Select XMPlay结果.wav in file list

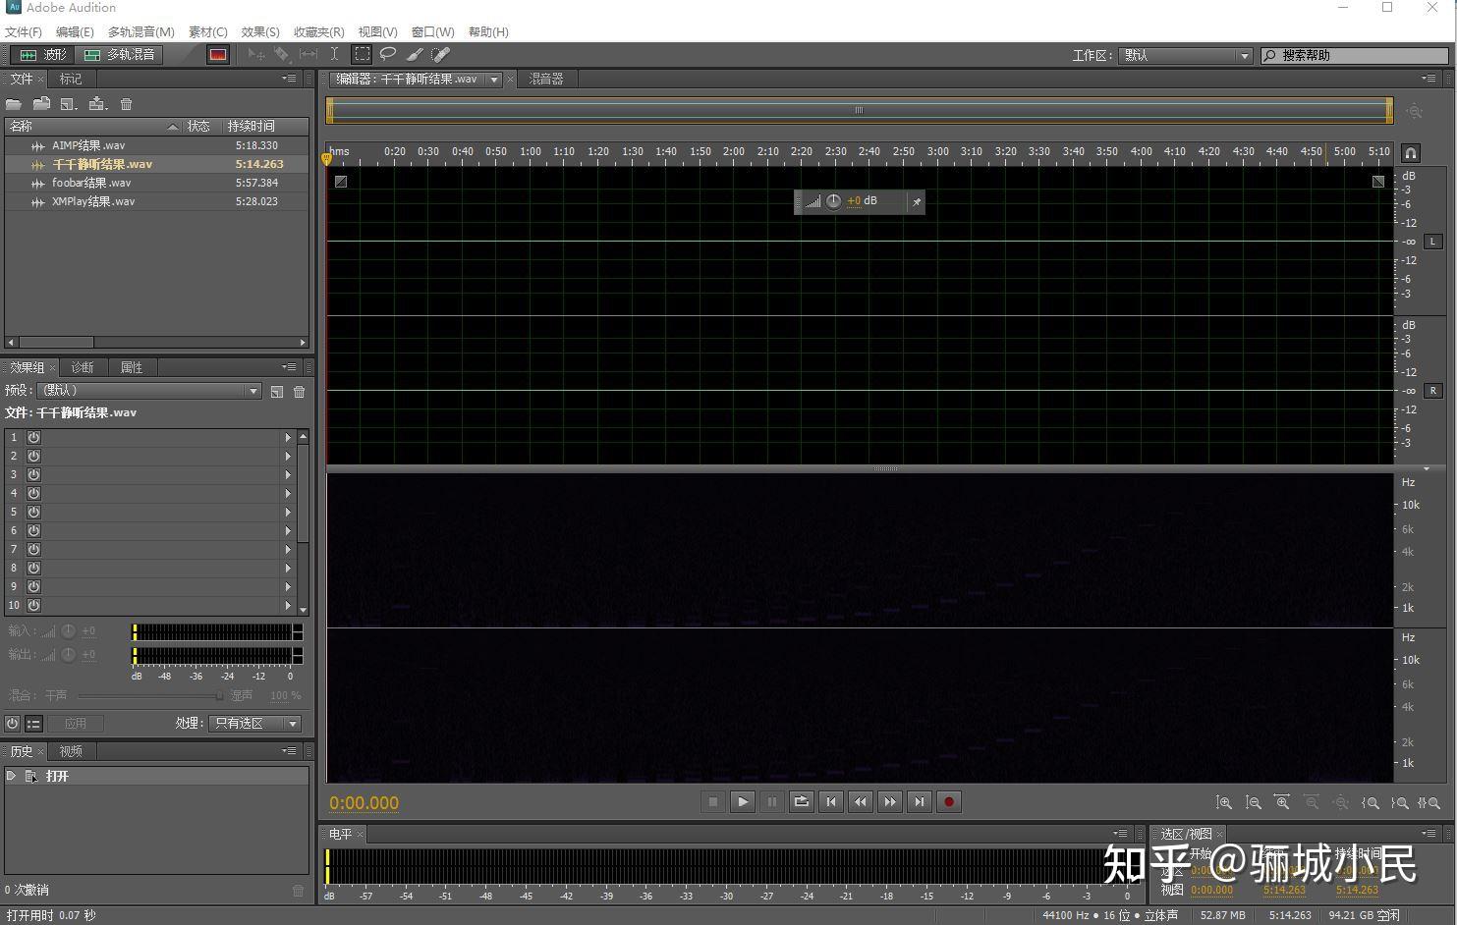[x=157, y=201]
